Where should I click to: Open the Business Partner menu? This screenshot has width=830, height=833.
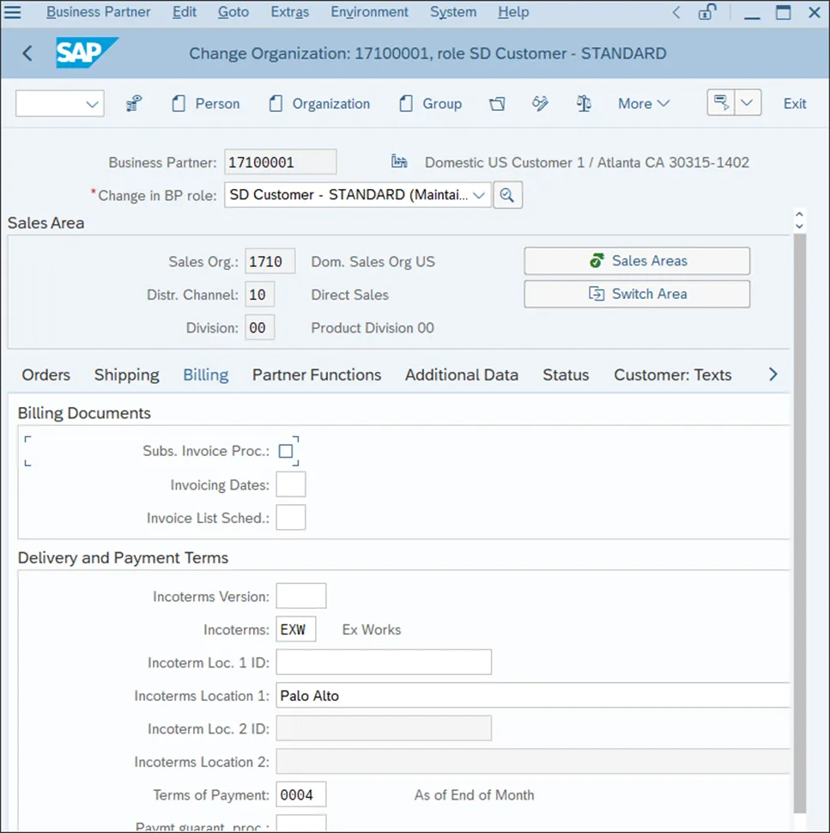98,12
